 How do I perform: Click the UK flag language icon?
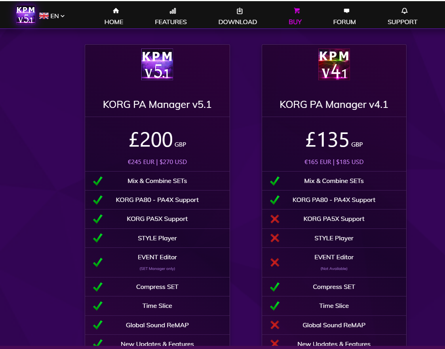(x=44, y=16)
